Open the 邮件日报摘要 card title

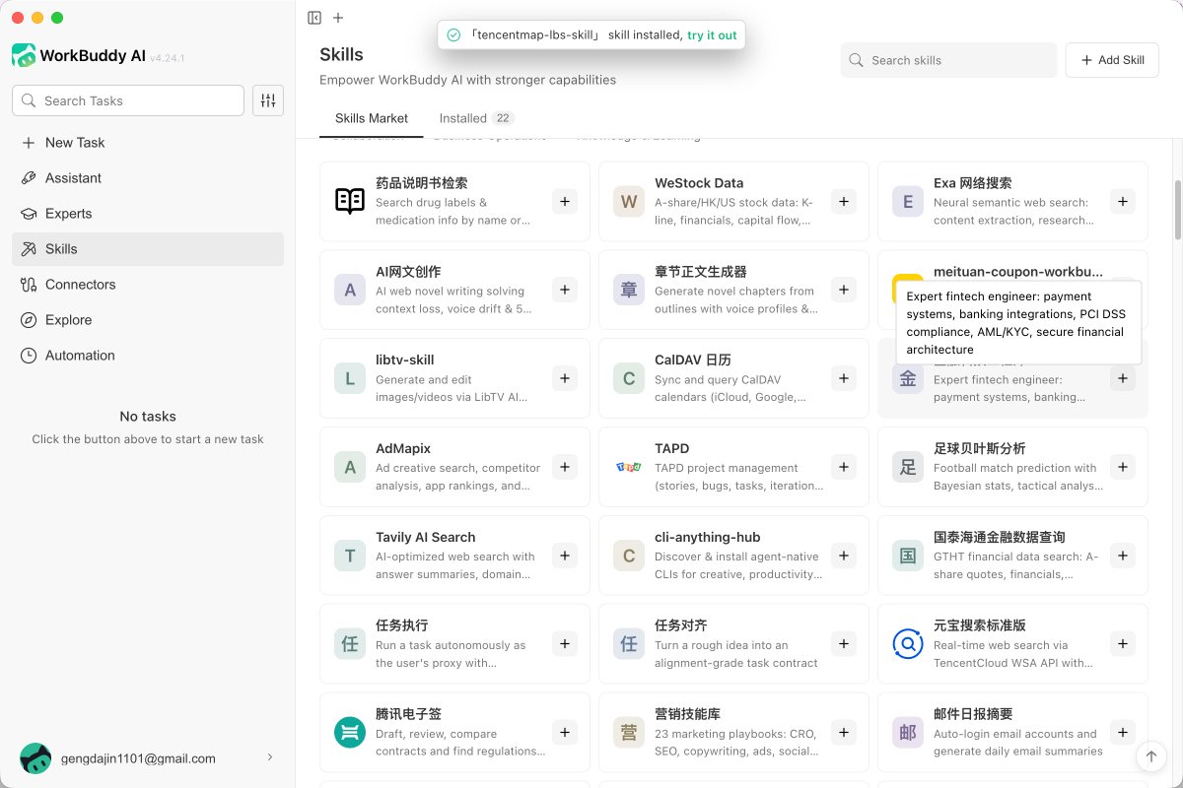pyautogui.click(x=973, y=714)
